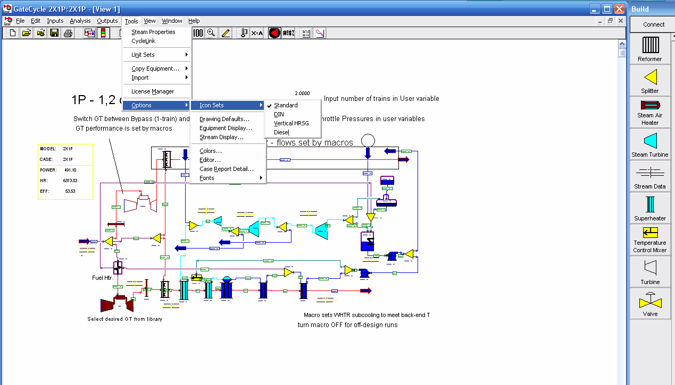Select the checked Standard icon set
The height and width of the screenshot is (385, 675).
point(293,105)
